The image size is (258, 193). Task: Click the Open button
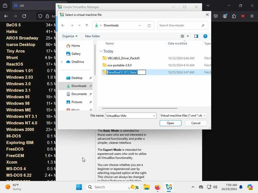tap(171, 123)
